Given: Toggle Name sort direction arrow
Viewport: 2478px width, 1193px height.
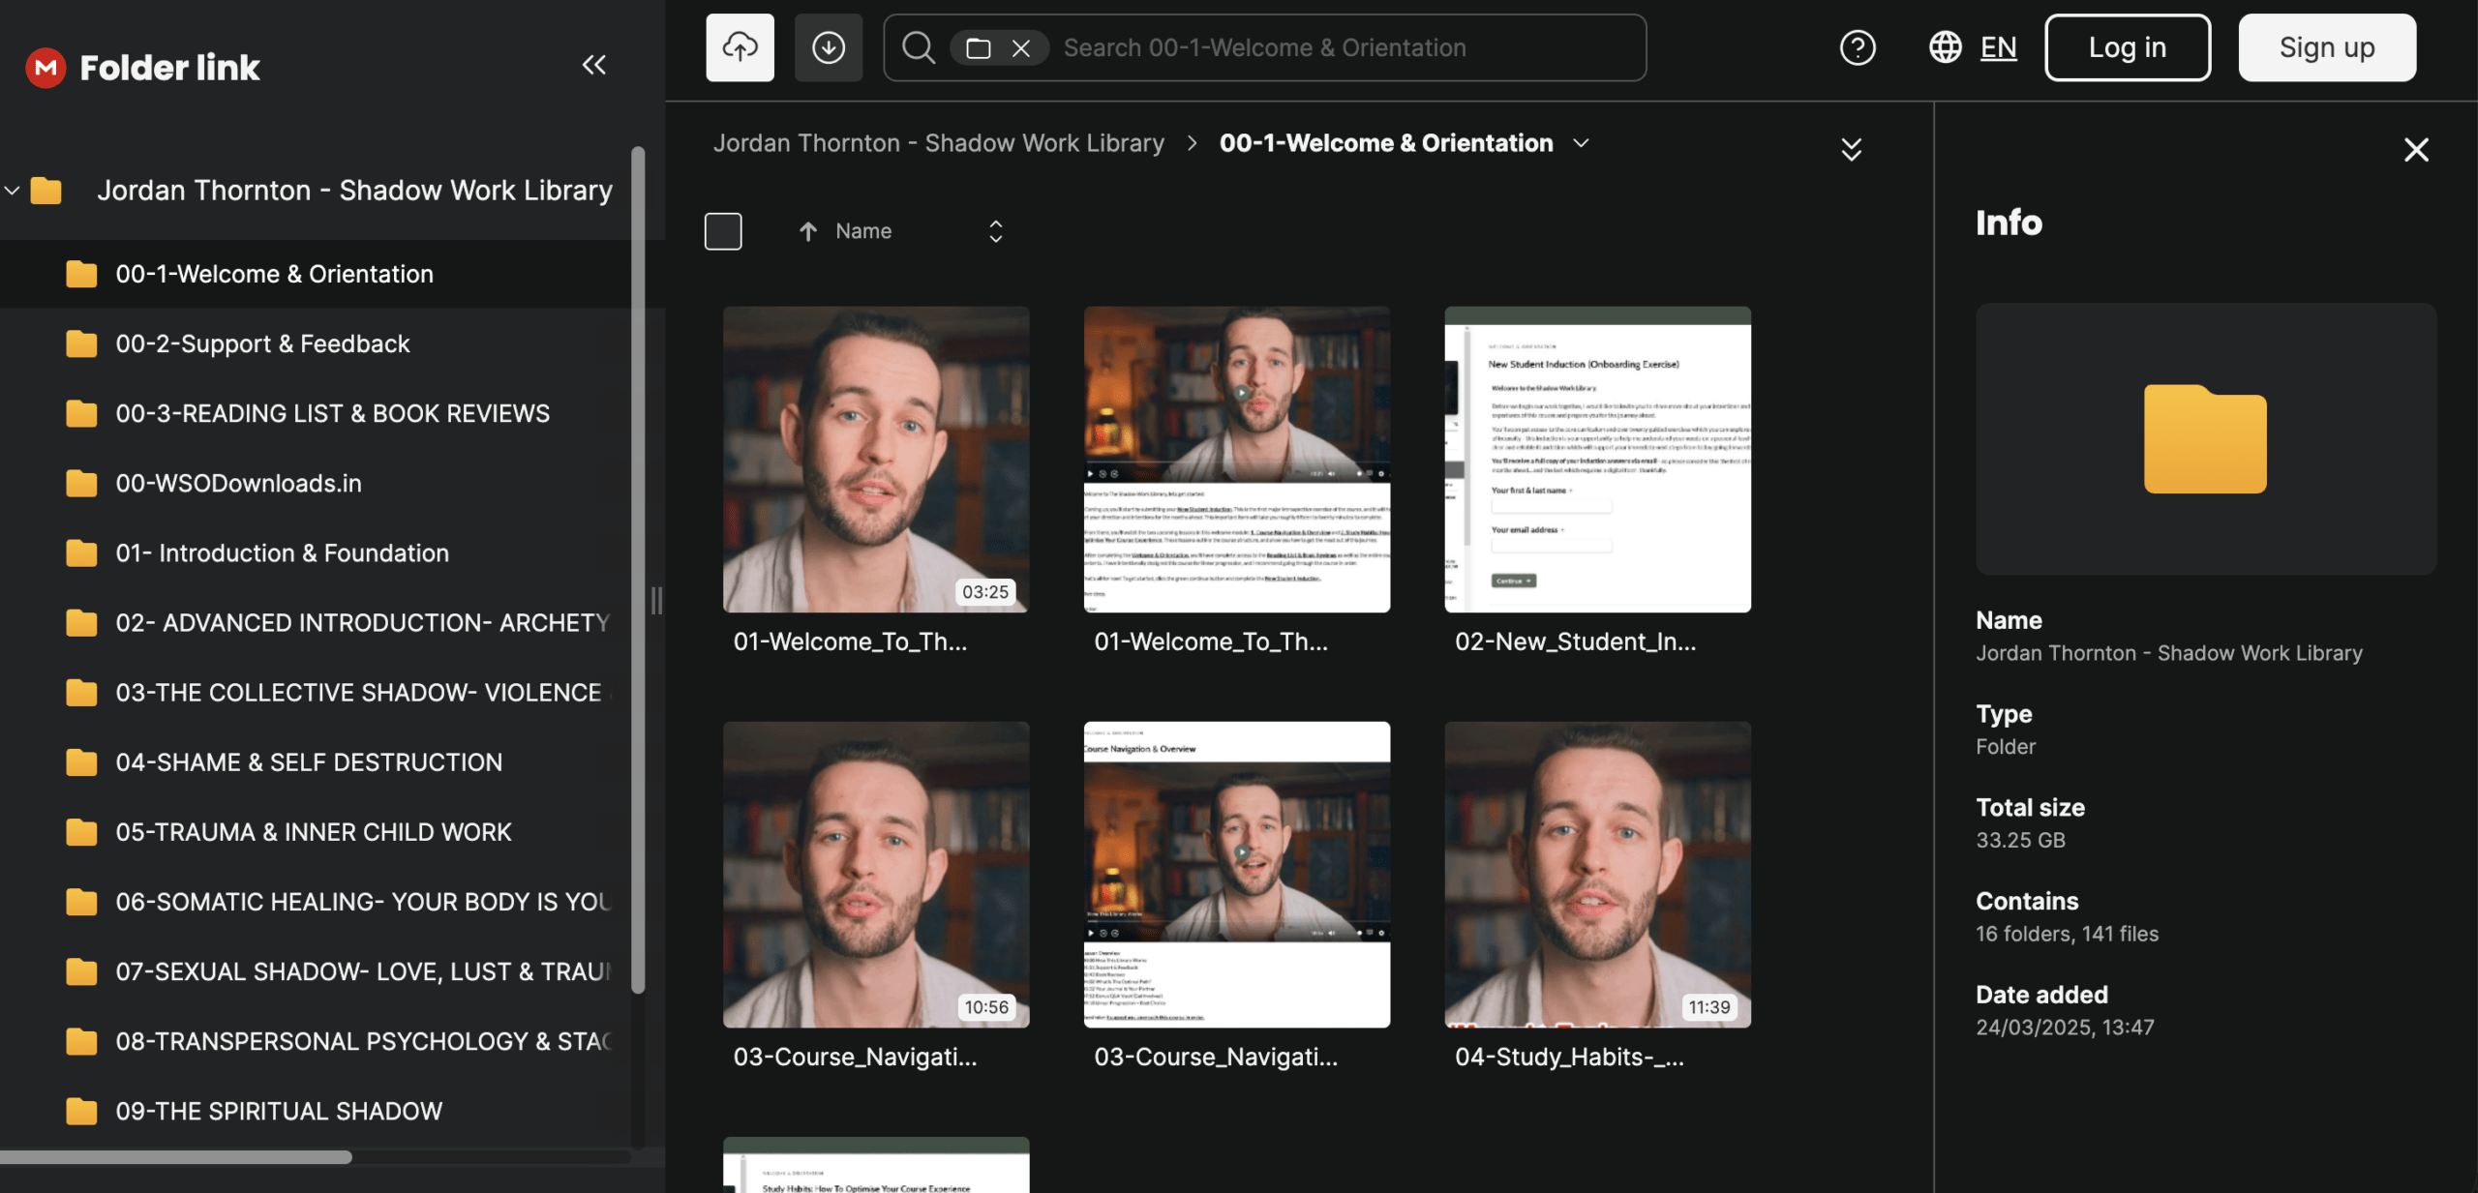Looking at the screenshot, I should (807, 231).
